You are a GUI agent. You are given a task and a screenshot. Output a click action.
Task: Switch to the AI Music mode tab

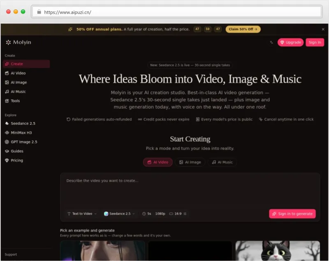(222, 162)
